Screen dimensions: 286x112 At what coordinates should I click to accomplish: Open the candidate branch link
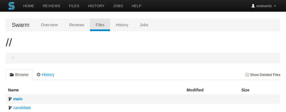pos(22,108)
